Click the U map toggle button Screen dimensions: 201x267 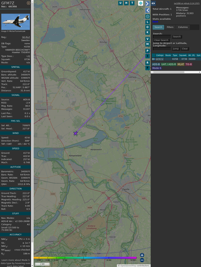120,3
